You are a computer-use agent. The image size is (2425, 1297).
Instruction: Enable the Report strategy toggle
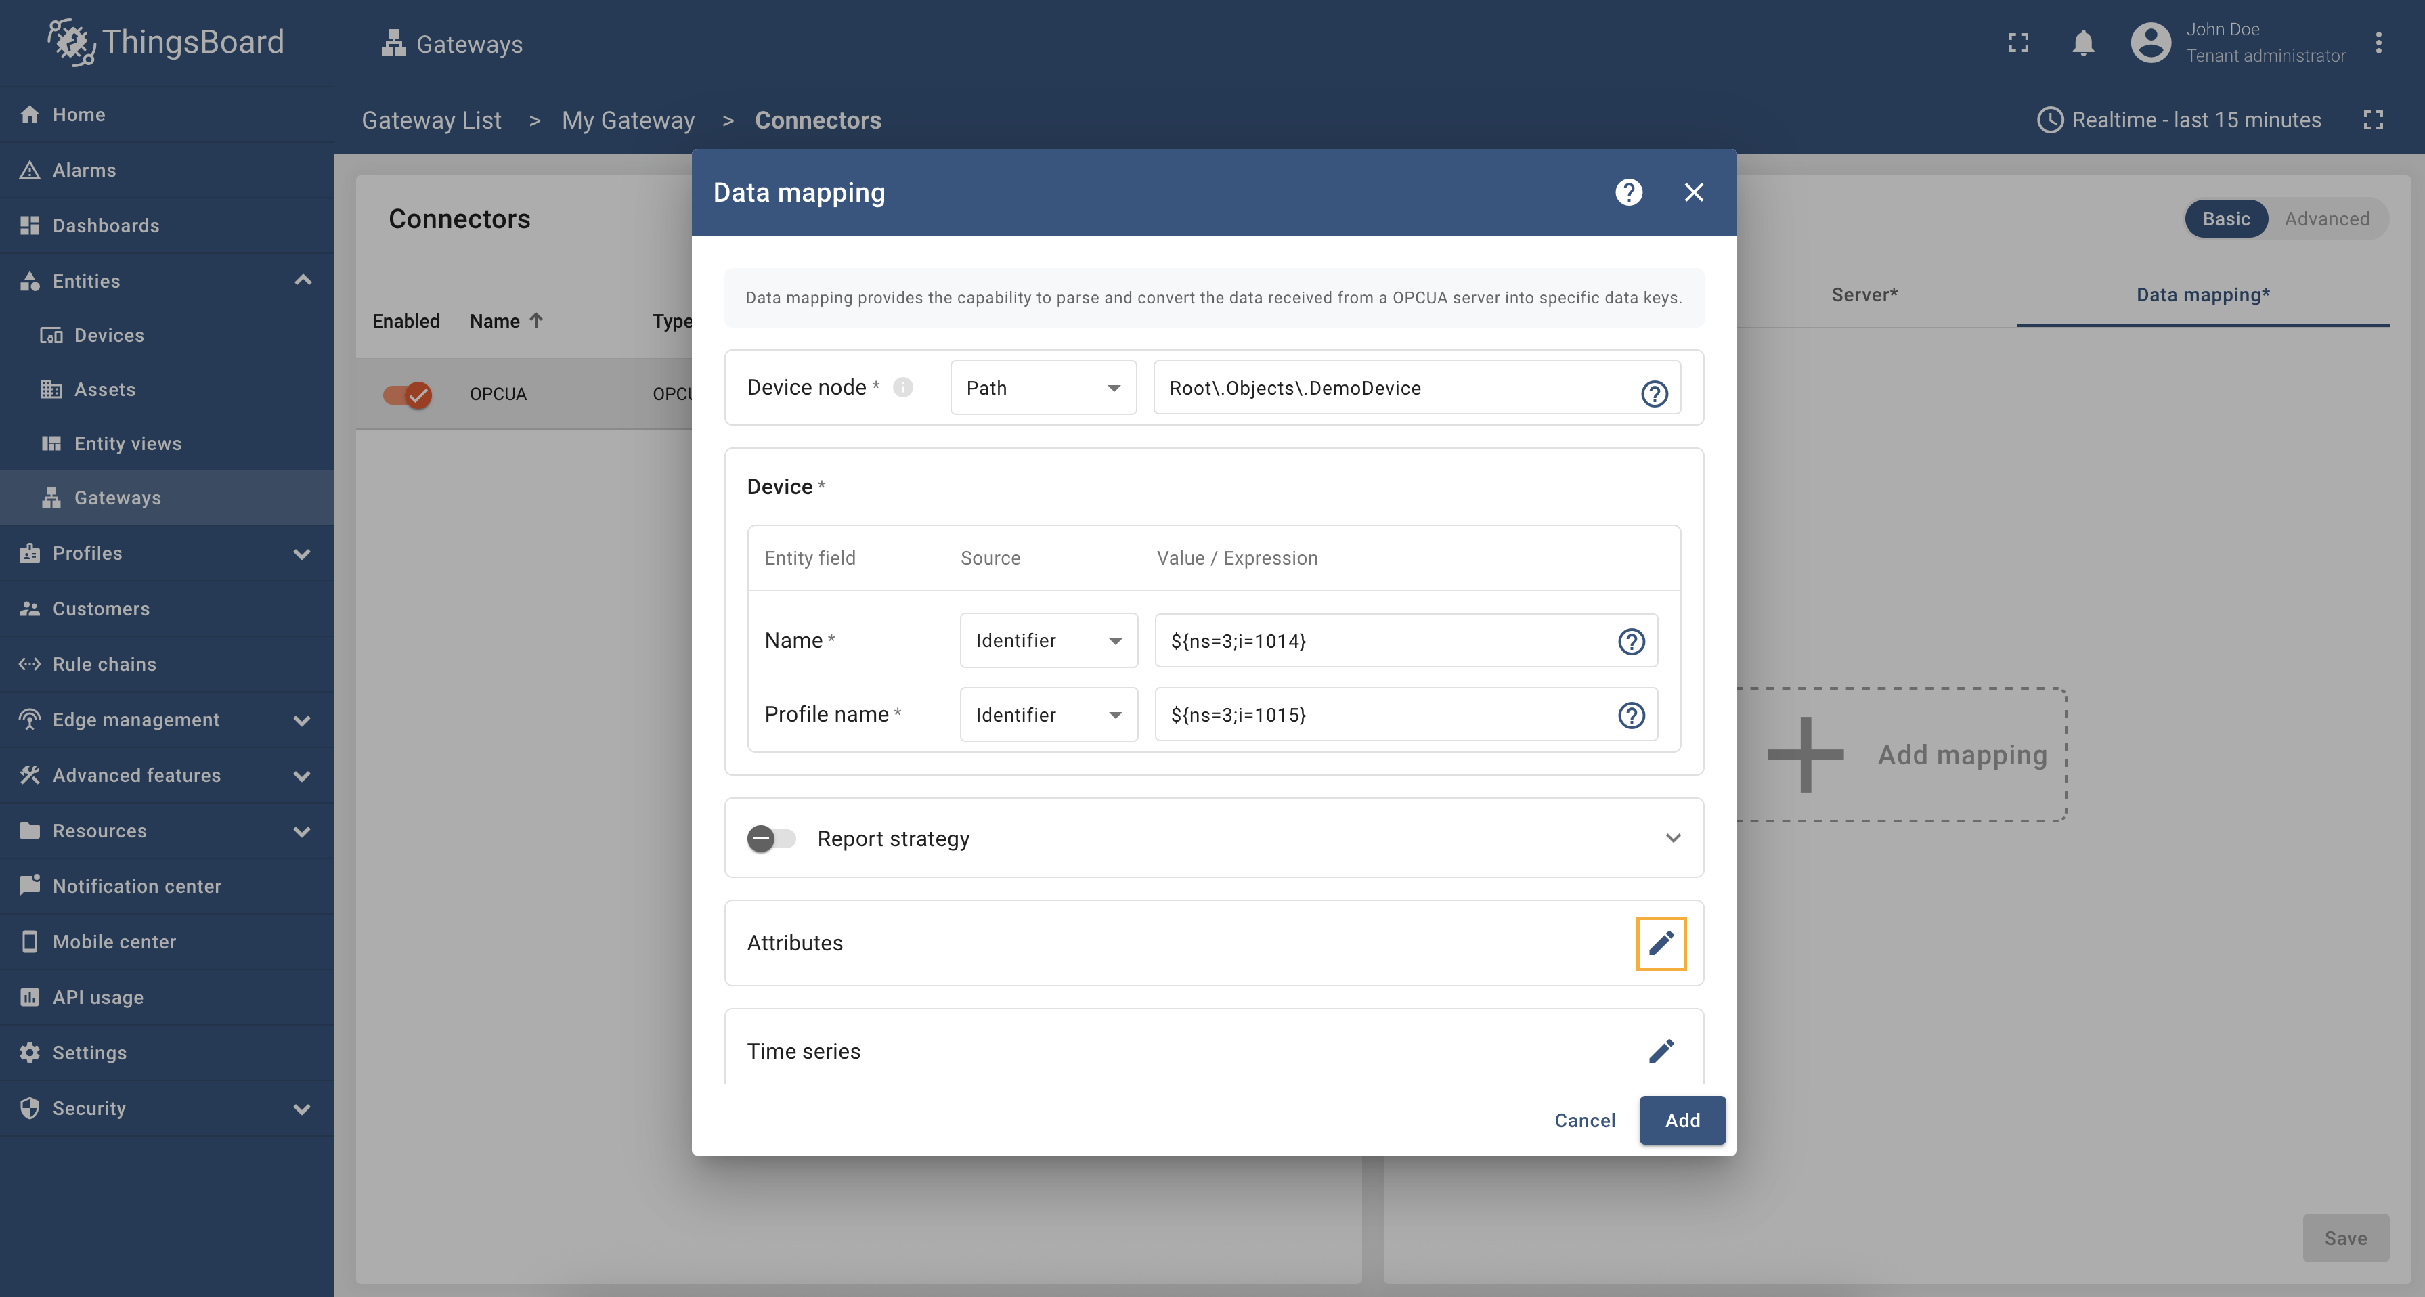pos(771,837)
